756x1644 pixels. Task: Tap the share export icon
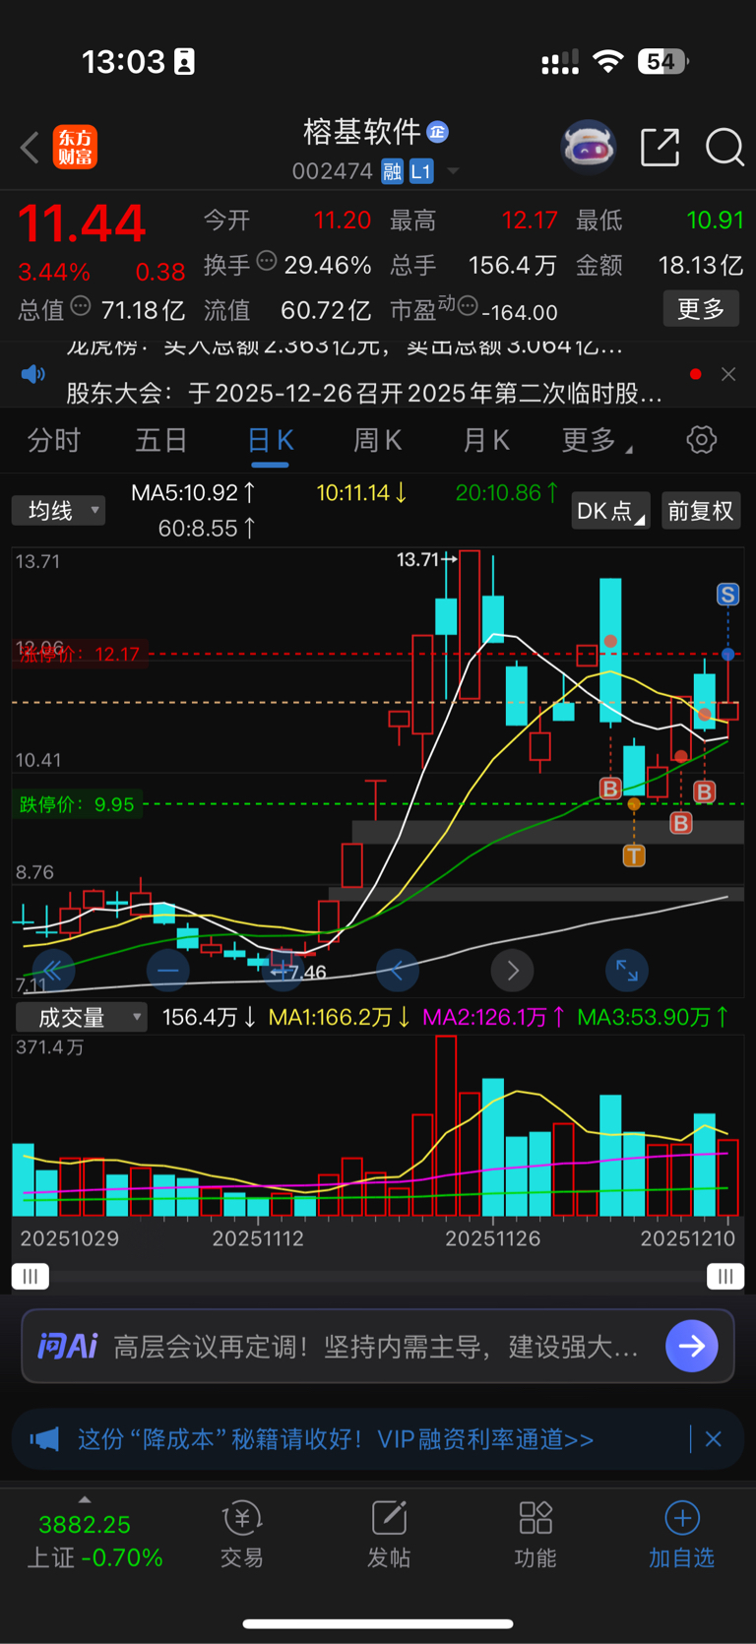tap(660, 147)
